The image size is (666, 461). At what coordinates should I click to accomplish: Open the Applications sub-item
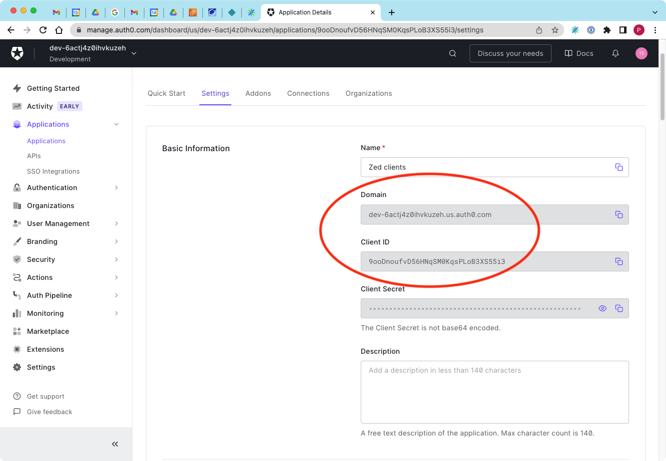46,141
